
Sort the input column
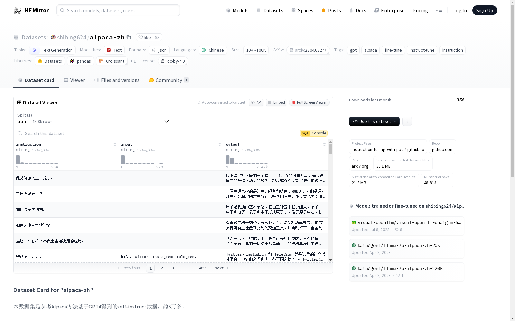(x=220, y=144)
